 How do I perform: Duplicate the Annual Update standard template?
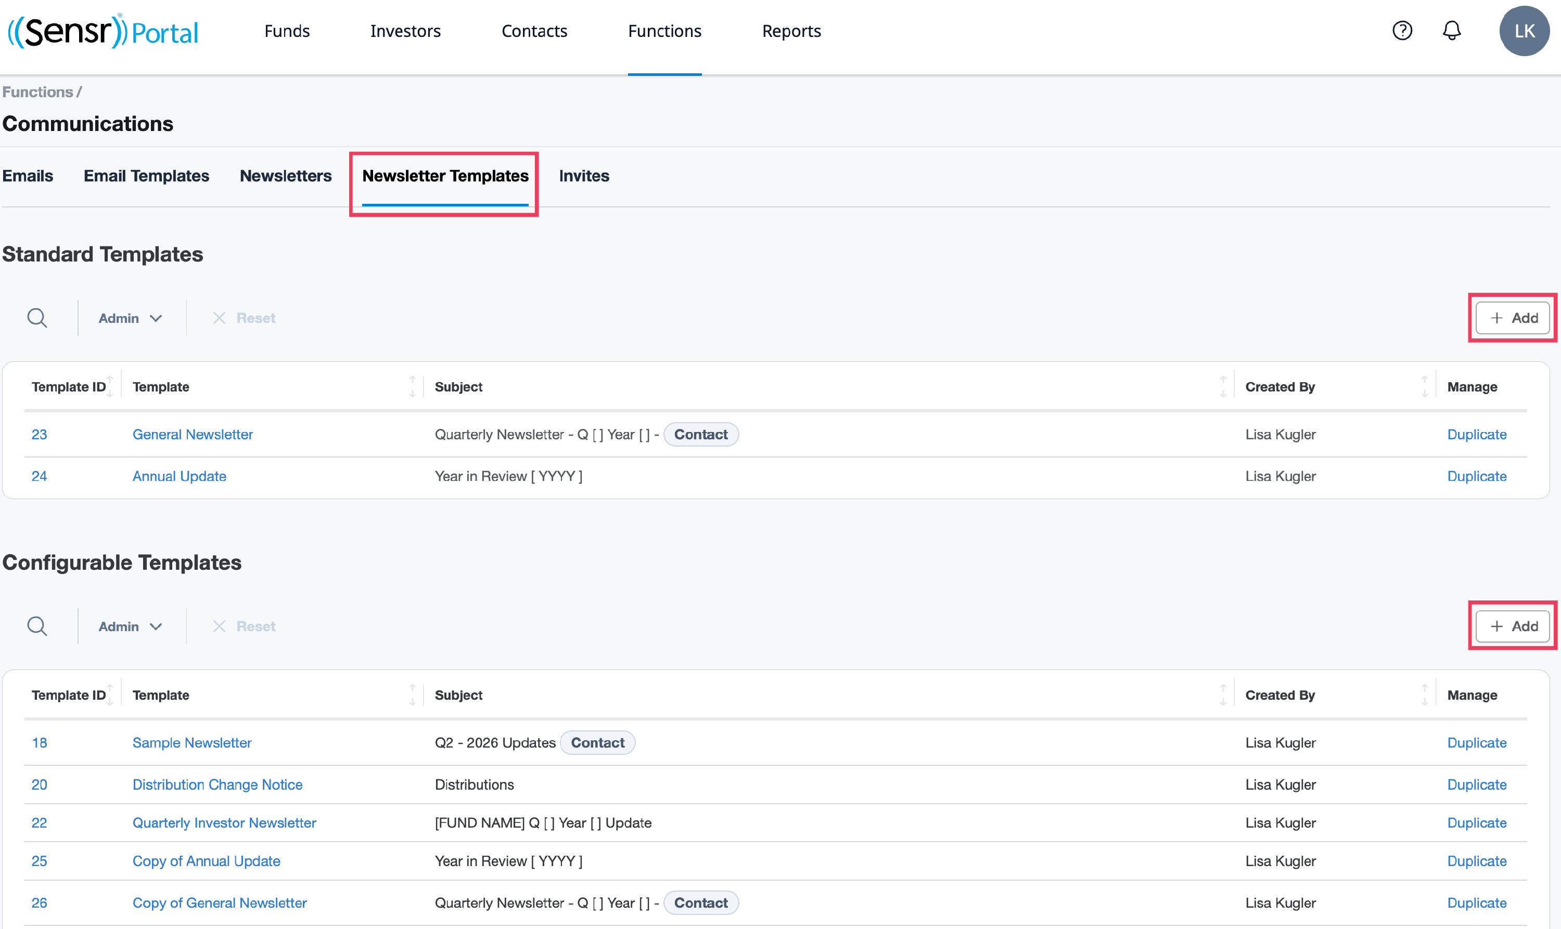pyautogui.click(x=1476, y=476)
